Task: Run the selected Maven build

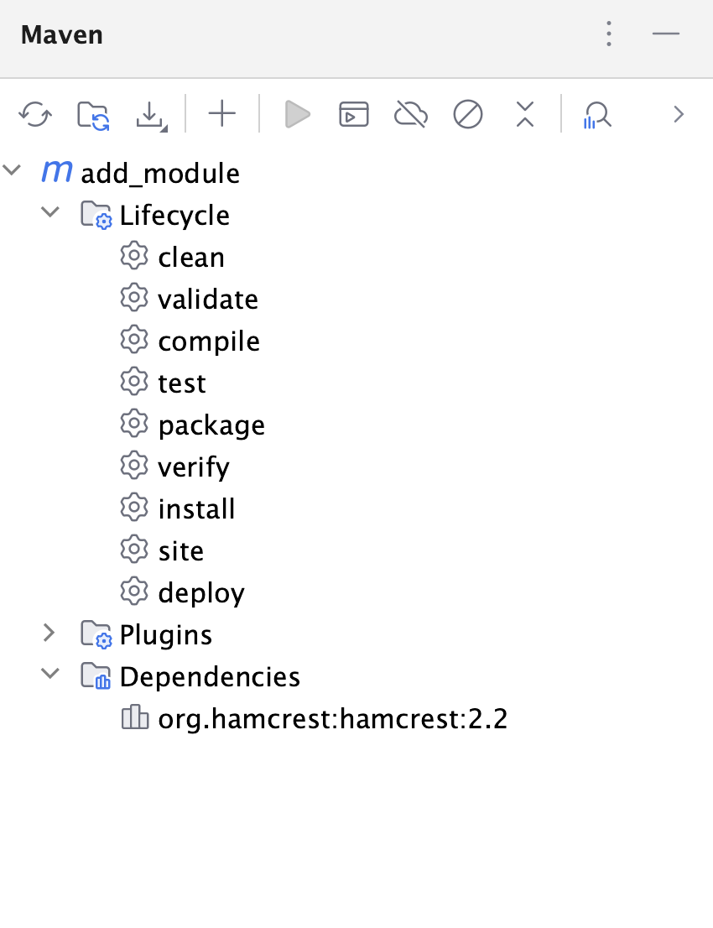Action: pos(296,115)
